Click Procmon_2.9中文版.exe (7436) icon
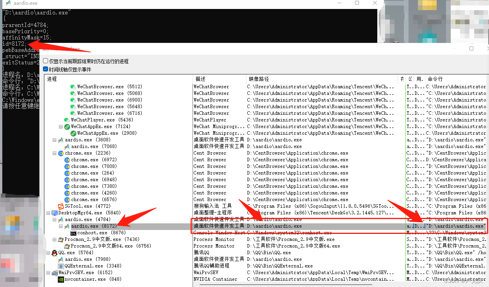This screenshot has width=489, height=287. tap(61, 239)
